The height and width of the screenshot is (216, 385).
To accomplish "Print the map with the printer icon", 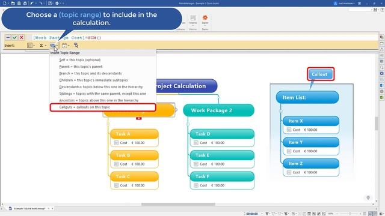I will (x=25, y=3).
